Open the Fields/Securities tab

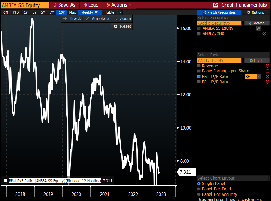point(219,12)
